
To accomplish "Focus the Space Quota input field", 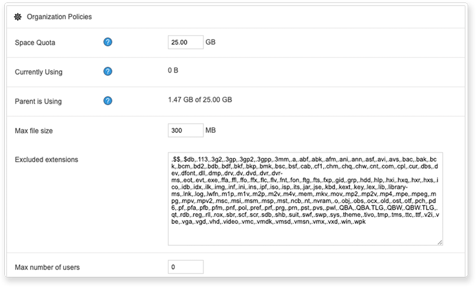I will pos(186,42).
